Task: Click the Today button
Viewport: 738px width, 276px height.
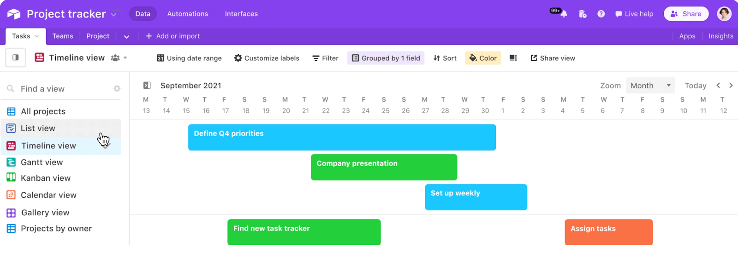Action: [695, 85]
